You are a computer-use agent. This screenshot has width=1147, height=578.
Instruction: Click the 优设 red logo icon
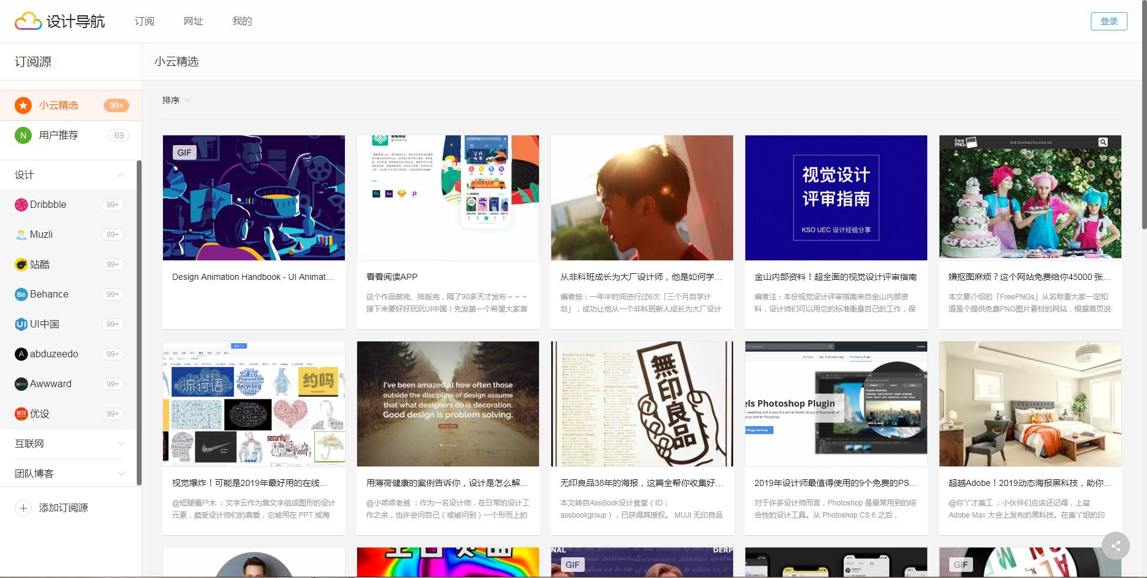(21, 414)
